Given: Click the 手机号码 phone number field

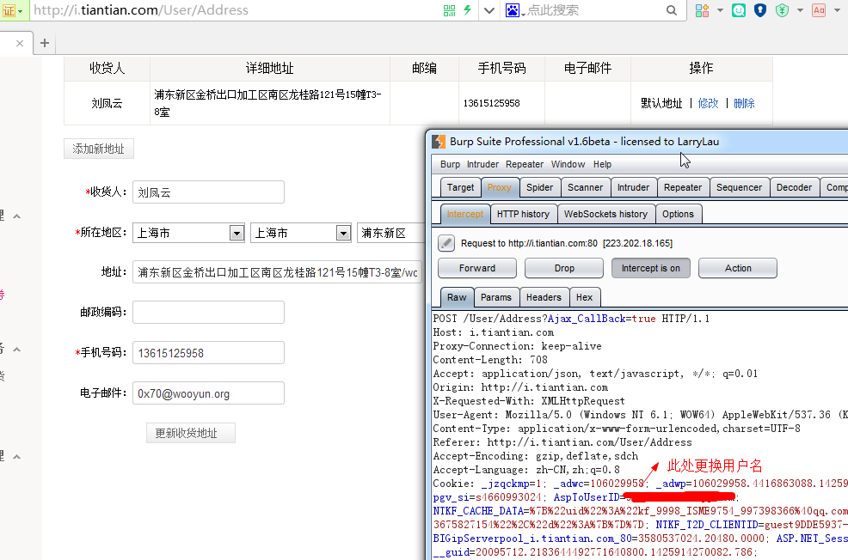Looking at the screenshot, I should 208,353.
